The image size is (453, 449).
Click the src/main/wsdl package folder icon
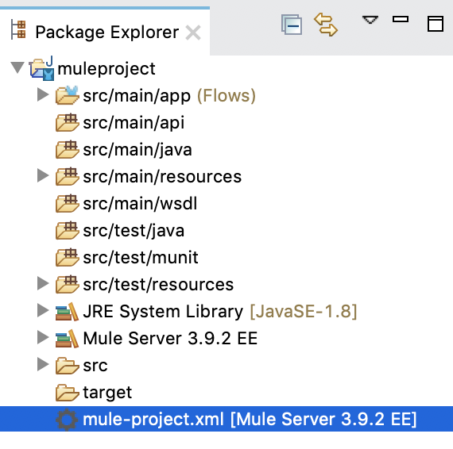(x=67, y=203)
